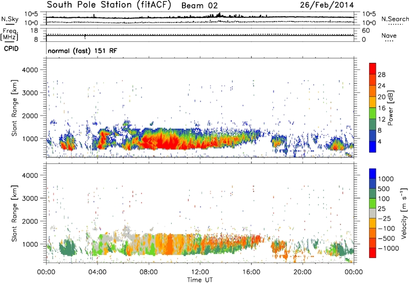Click the dotted line sample under N.Search
Screen dimensions: 409x283
396,25
